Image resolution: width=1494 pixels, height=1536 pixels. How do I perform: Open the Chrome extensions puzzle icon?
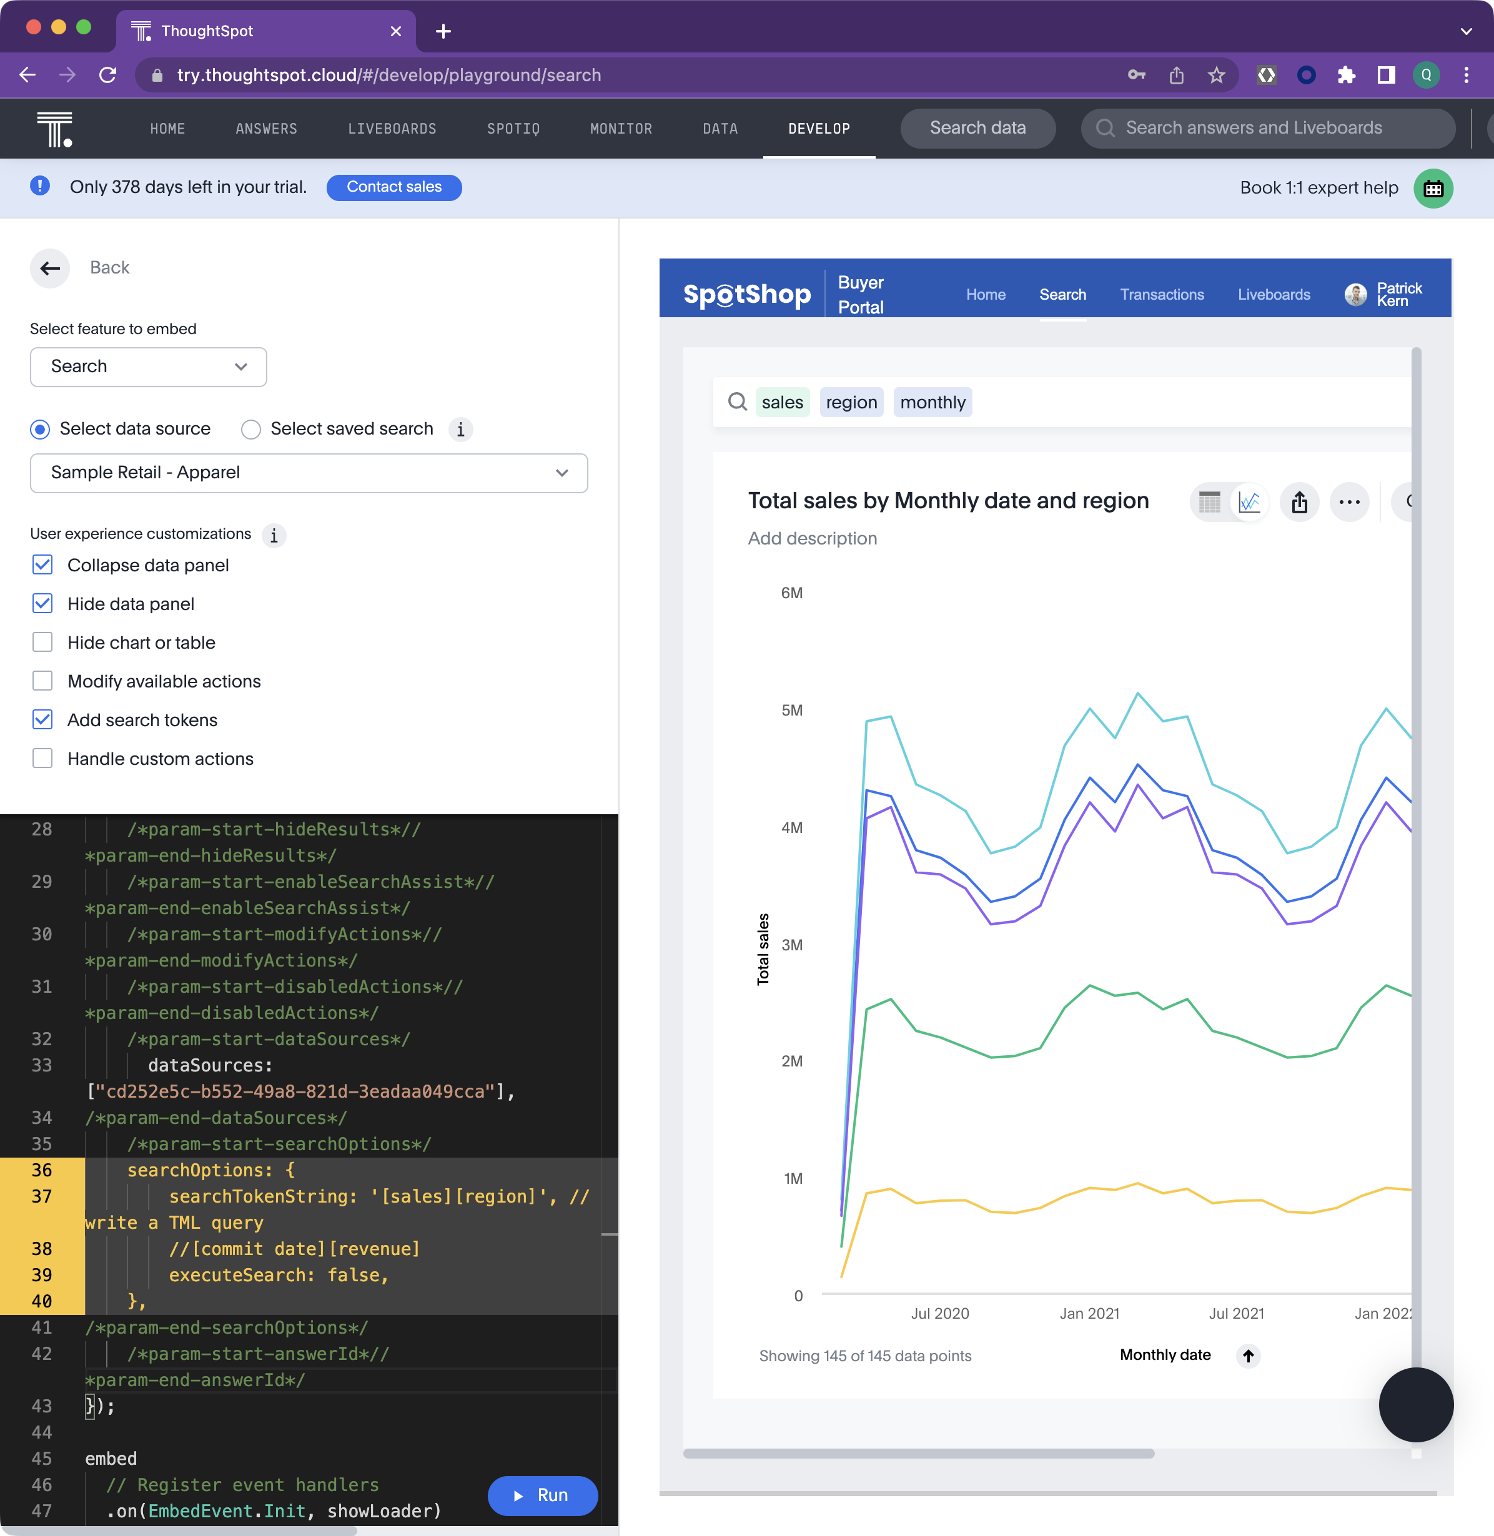pyautogui.click(x=1347, y=74)
